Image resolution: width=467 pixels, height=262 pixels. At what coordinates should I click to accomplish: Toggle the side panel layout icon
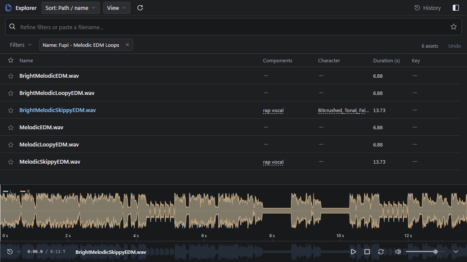456,8
